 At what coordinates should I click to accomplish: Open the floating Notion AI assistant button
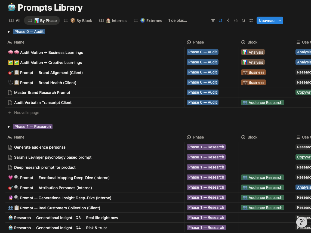coord(302,222)
